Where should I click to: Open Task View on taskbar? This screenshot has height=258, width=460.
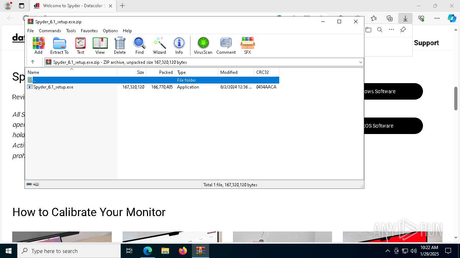129,251
